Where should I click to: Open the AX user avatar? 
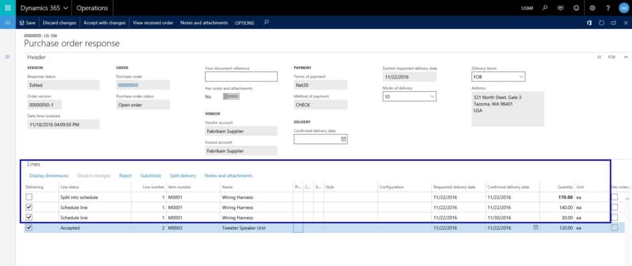623,7
